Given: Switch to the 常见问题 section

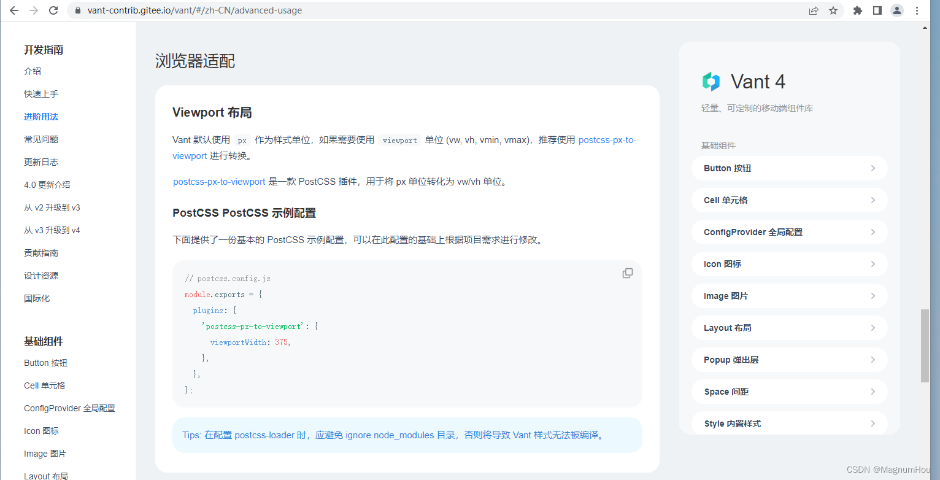Looking at the screenshot, I should pyautogui.click(x=40, y=139).
